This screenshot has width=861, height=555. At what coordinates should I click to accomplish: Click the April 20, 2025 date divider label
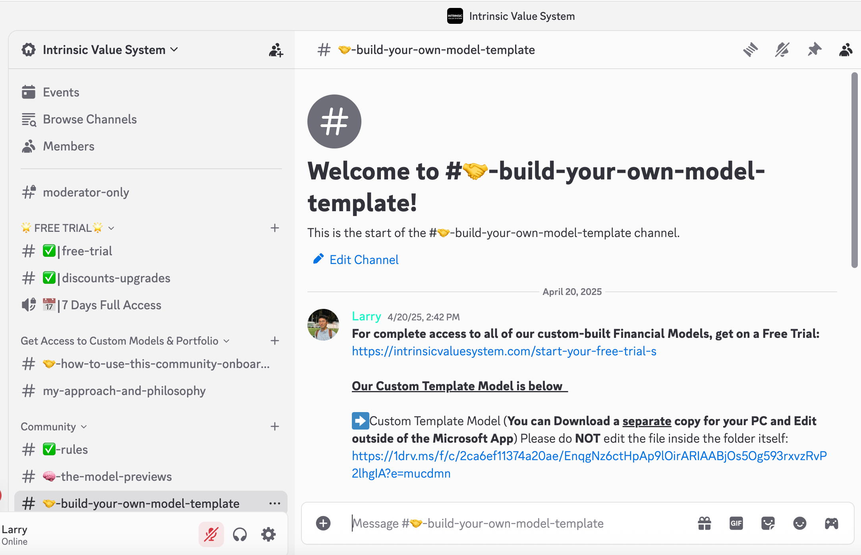pos(572,291)
